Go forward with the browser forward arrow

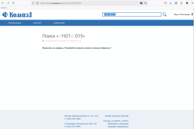point(8,3)
